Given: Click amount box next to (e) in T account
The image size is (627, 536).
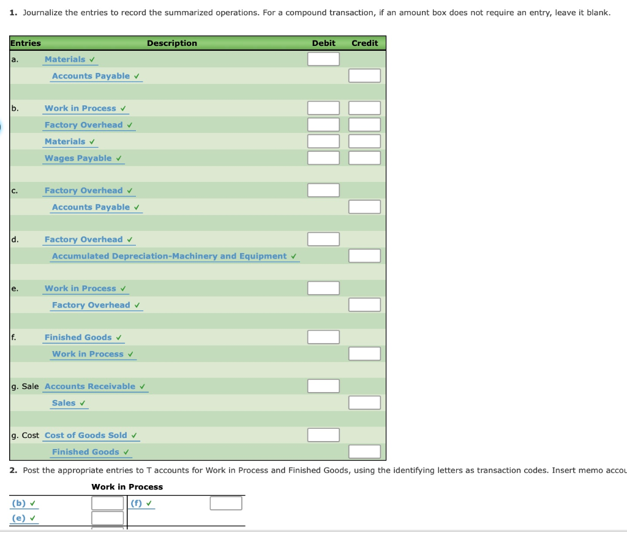Looking at the screenshot, I should coord(108,518).
